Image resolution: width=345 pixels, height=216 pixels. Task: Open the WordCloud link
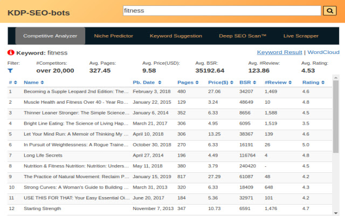(323, 52)
